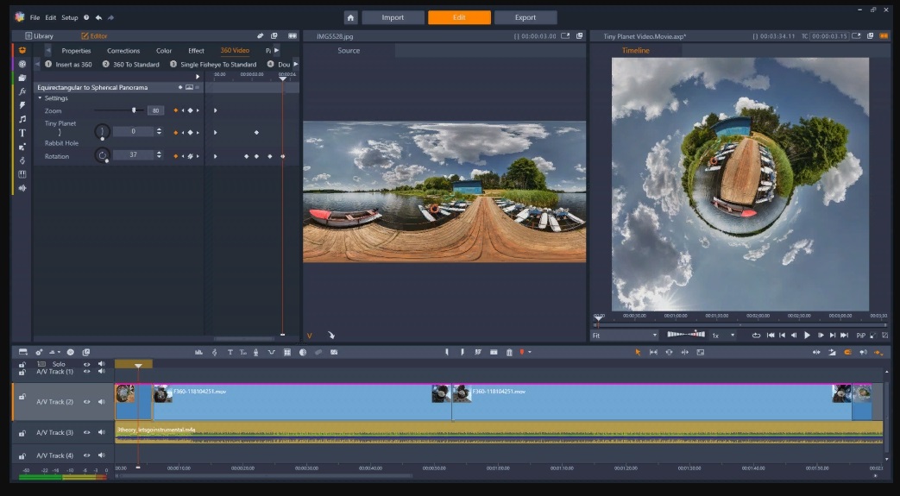Open the Titles tool in the sidebar
This screenshot has height=496, width=900.
(x=22, y=133)
